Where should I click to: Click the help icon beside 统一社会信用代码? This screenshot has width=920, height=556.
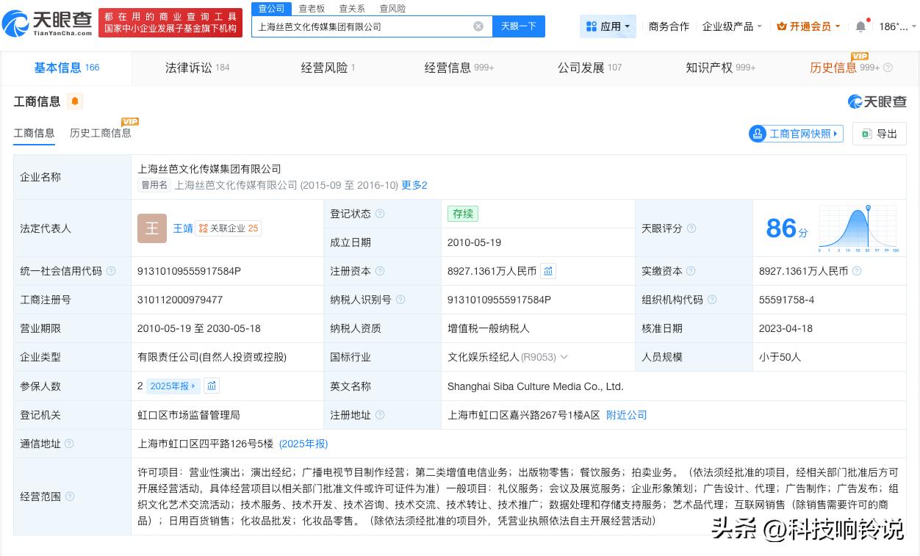[111, 271]
